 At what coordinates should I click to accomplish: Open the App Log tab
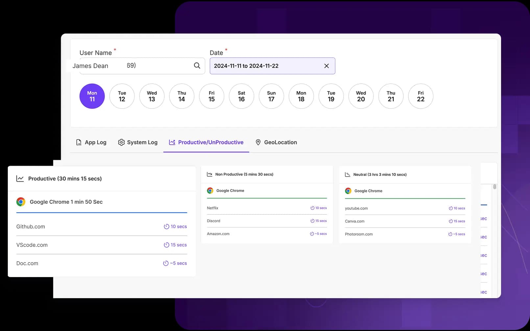coord(91,142)
